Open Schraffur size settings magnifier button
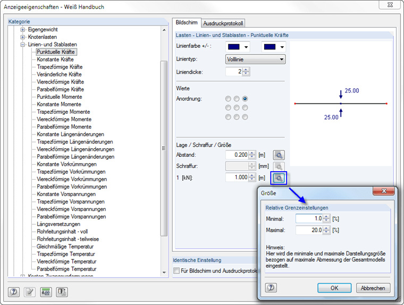Viewport: 404px width, 305px height. [279, 166]
